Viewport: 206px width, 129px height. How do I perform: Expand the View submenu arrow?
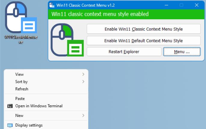83,74
